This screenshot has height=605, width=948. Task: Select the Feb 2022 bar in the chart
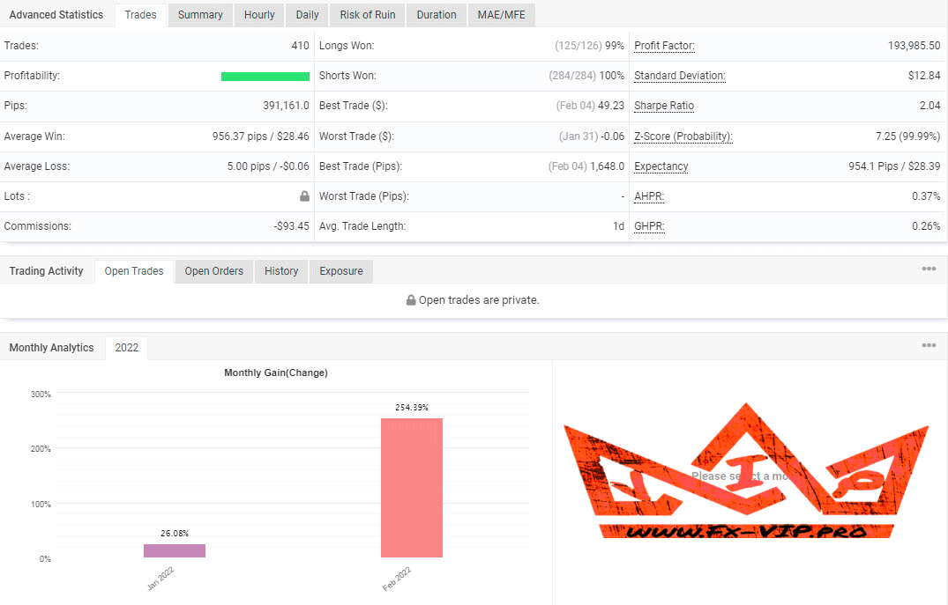tap(412, 487)
